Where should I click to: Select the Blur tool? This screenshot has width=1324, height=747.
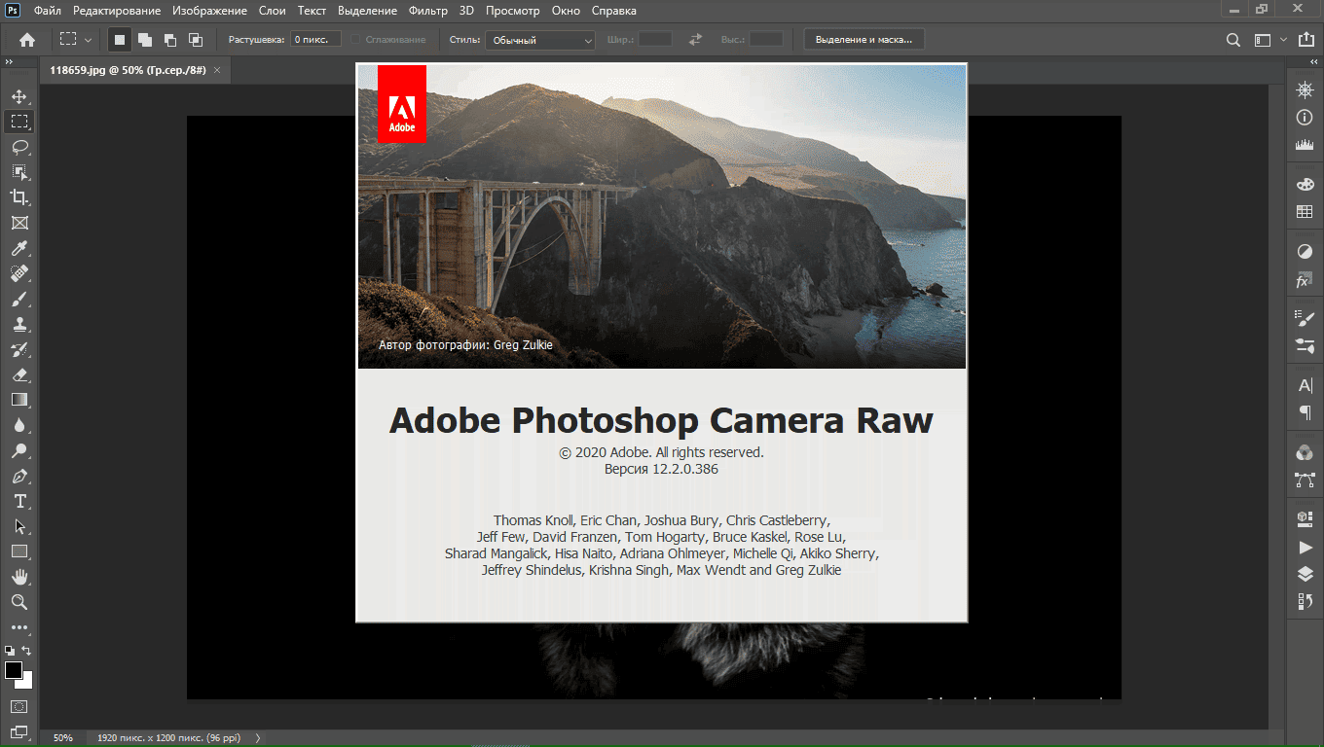tap(18, 425)
